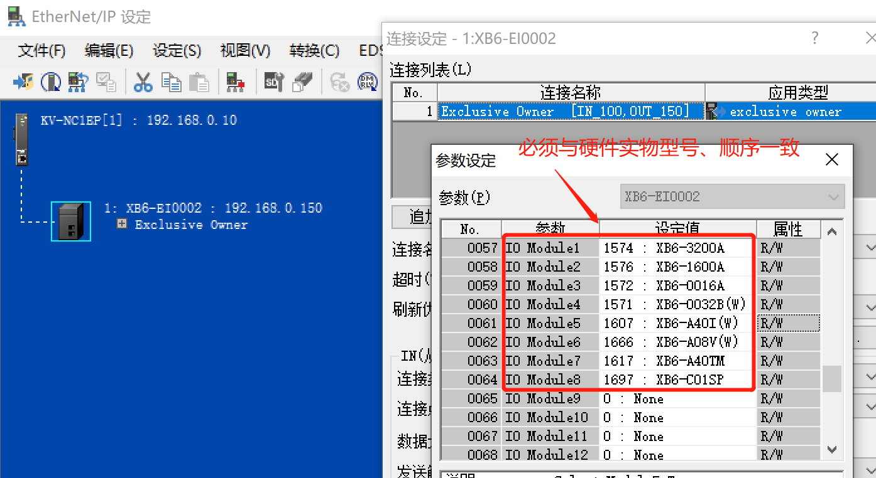Select the IO Module8 parameter cell

click(x=550, y=380)
